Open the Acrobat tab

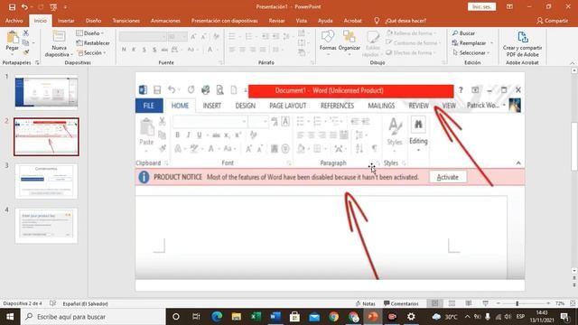tap(353, 21)
